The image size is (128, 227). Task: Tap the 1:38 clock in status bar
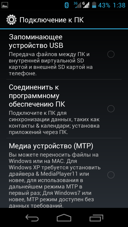(x=119, y=5)
